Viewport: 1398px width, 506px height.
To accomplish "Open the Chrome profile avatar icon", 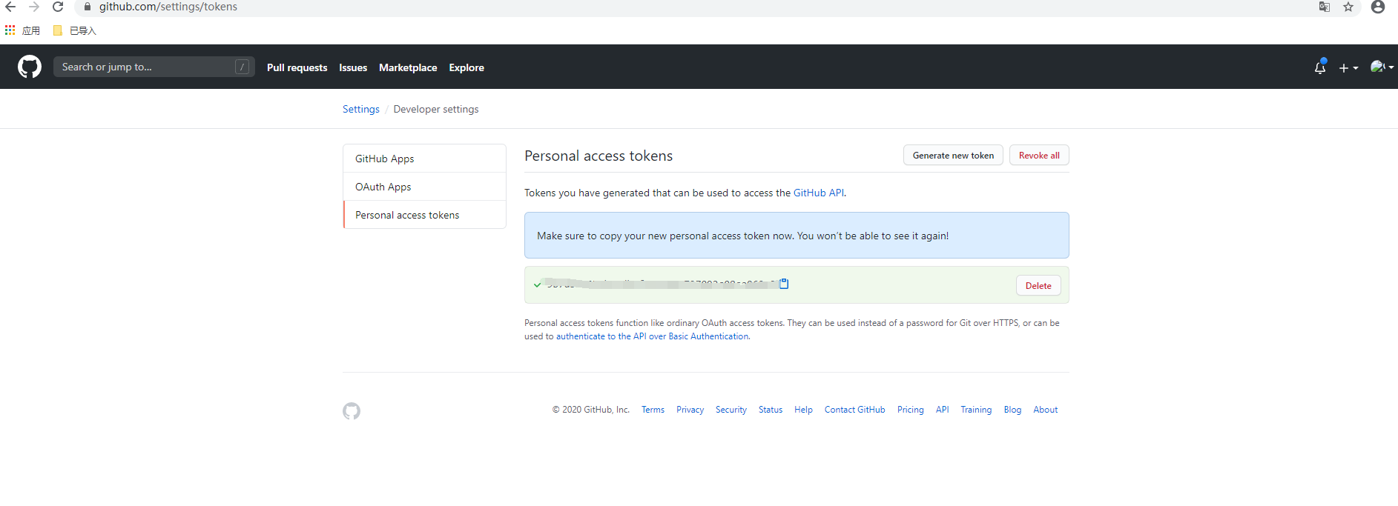I will [x=1378, y=7].
